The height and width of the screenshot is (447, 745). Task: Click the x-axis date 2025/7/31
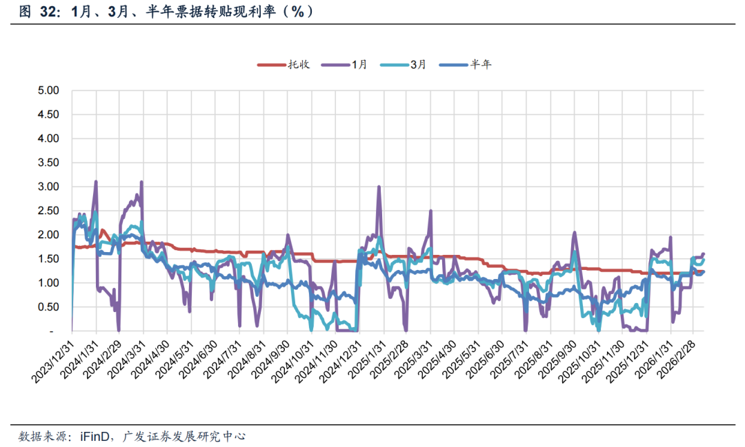point(509,360)
